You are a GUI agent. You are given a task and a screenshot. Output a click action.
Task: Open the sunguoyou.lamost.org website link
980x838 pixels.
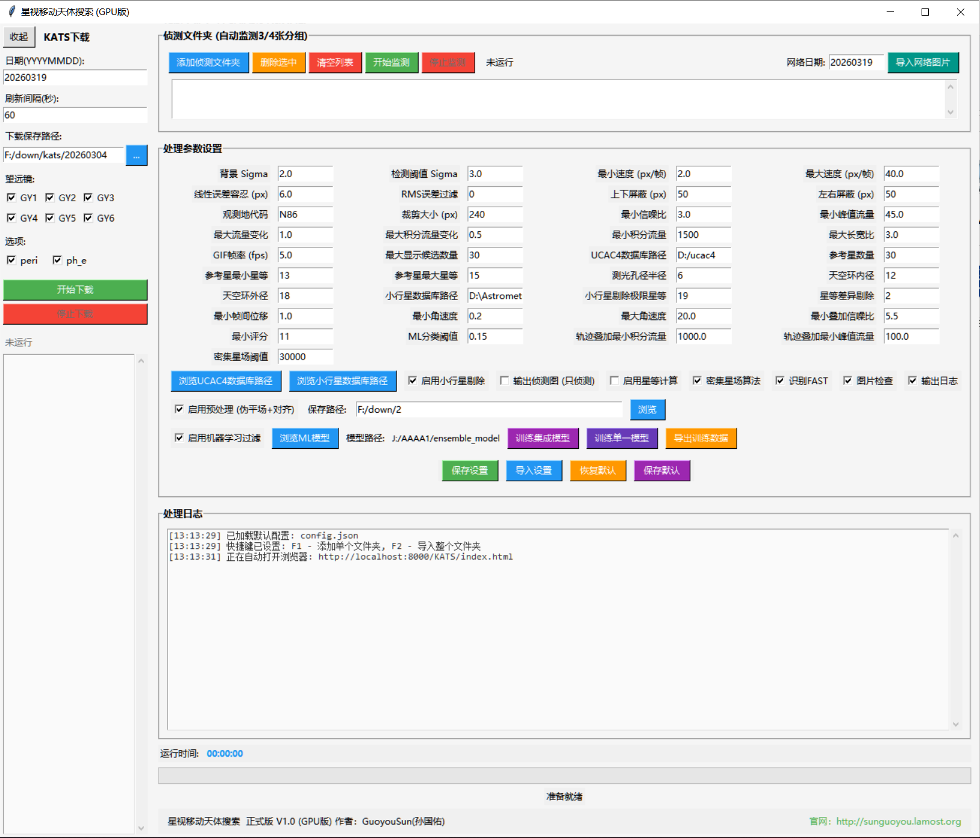point(898,821)
